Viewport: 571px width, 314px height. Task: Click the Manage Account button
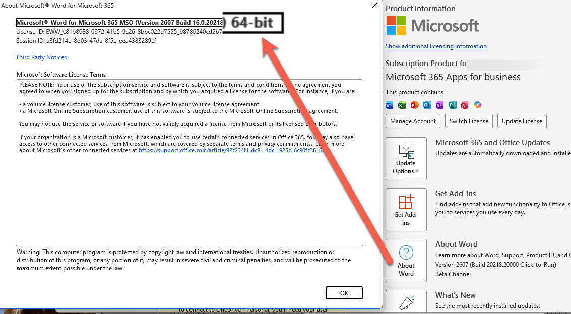click(x=413, y=121)
